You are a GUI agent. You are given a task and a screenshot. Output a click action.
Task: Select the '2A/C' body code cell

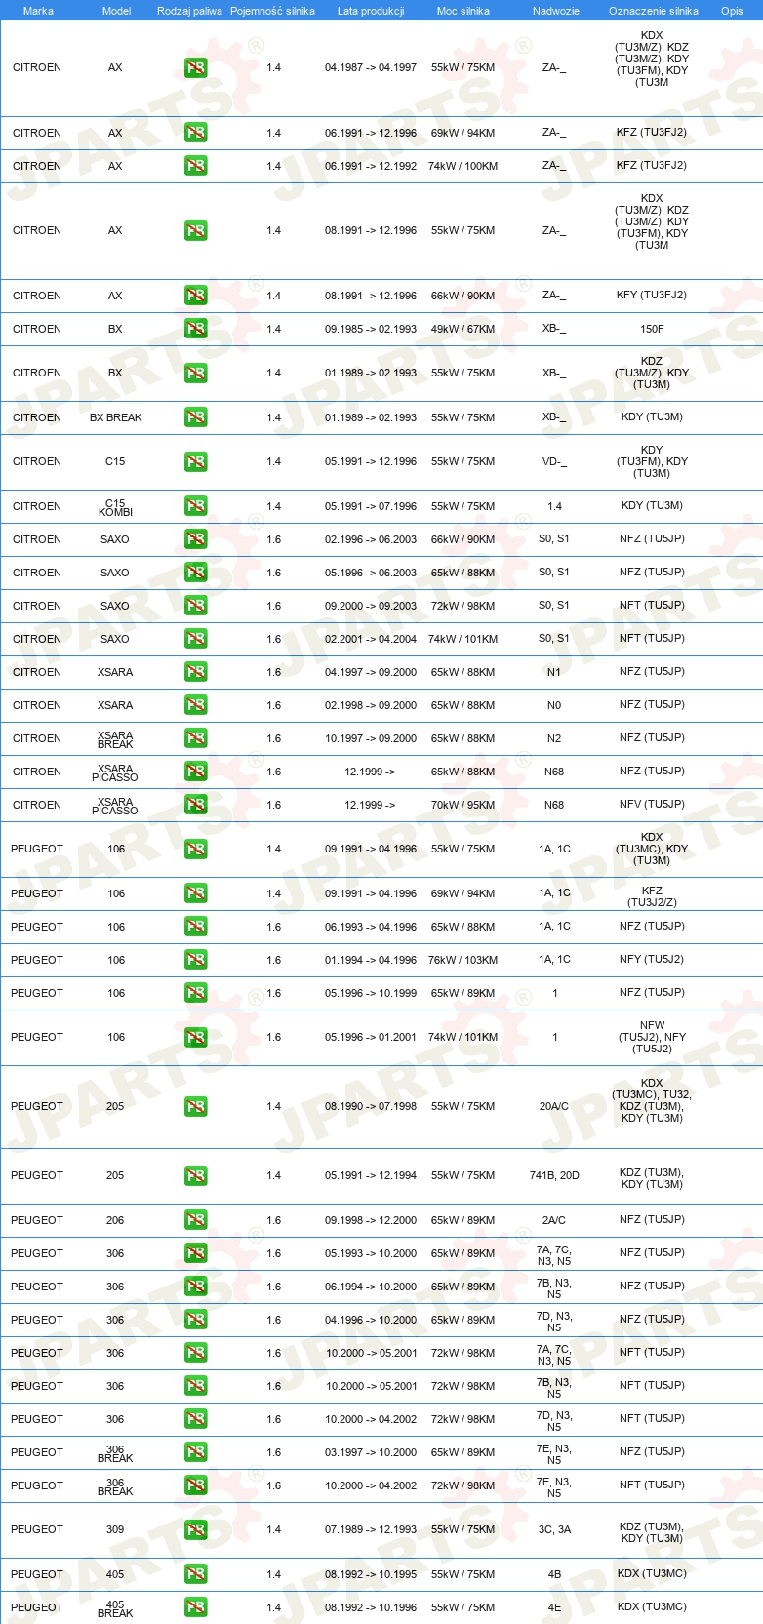[x=554, y=1220]
